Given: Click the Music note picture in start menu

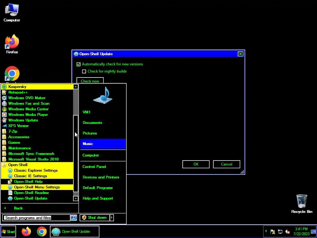Looking at the screenshot, I should click(103, 95).
